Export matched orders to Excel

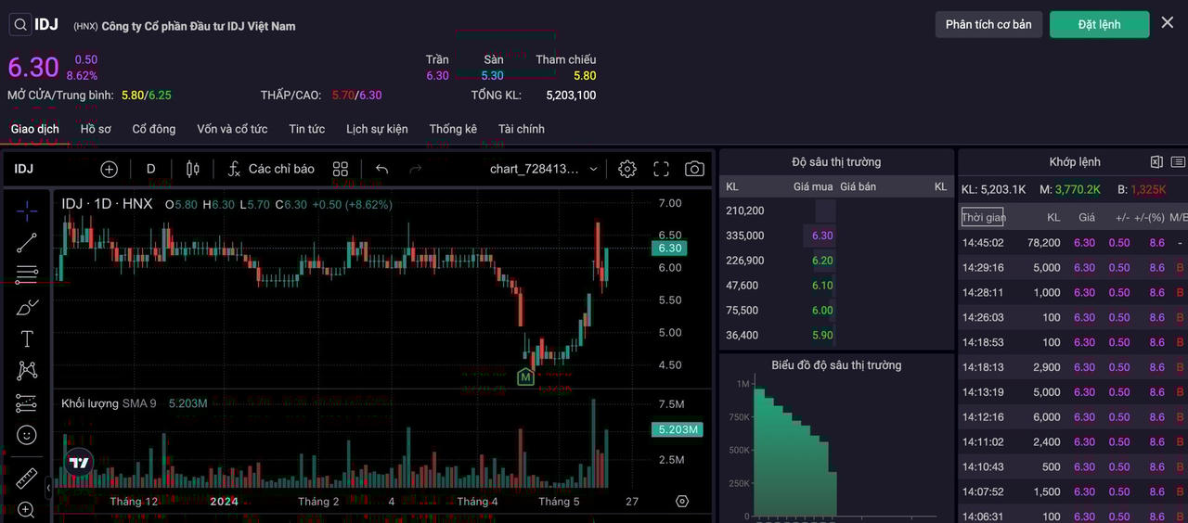(1156, 162)
